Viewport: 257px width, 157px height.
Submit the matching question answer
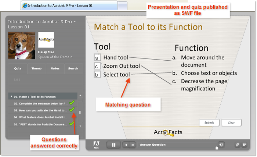pyautogui.click(x=209, y=123)
